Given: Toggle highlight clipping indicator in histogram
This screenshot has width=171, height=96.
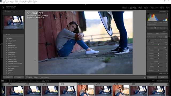Looking at the screenshot, I should [x=166, y=14].
